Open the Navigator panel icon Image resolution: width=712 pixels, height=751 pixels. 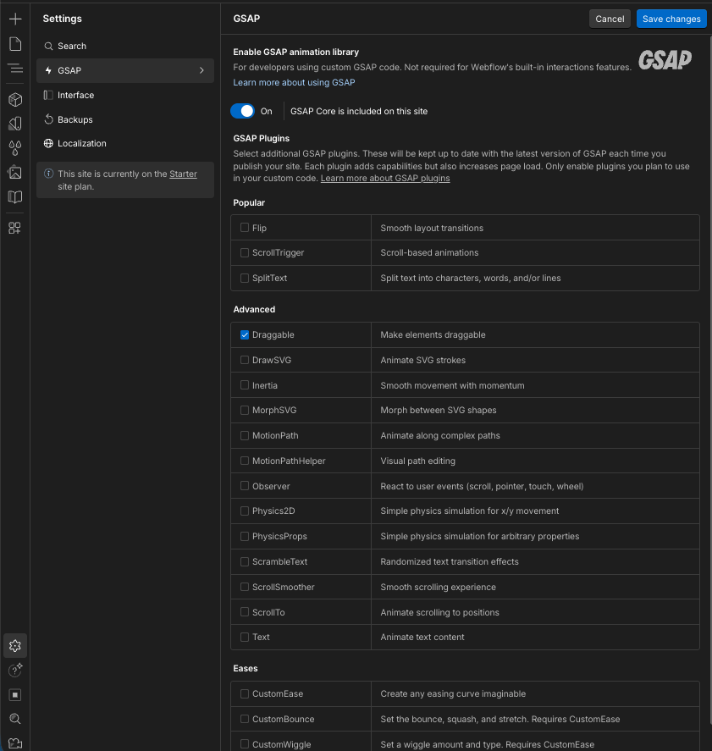point(14,69)
